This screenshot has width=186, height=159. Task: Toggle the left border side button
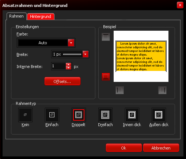[x=119, y=90]
